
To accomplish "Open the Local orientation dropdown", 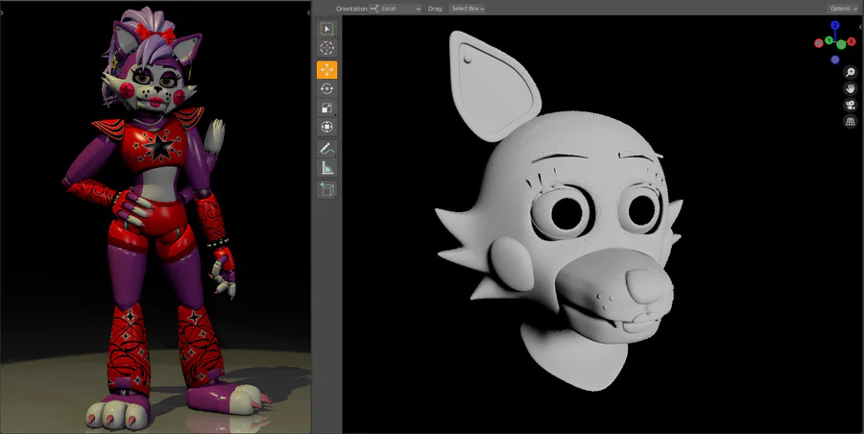I will pyautogui.click(x=396, y=9).
